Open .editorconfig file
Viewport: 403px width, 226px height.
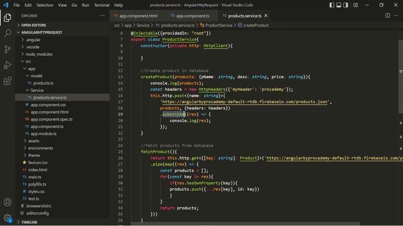62,213
